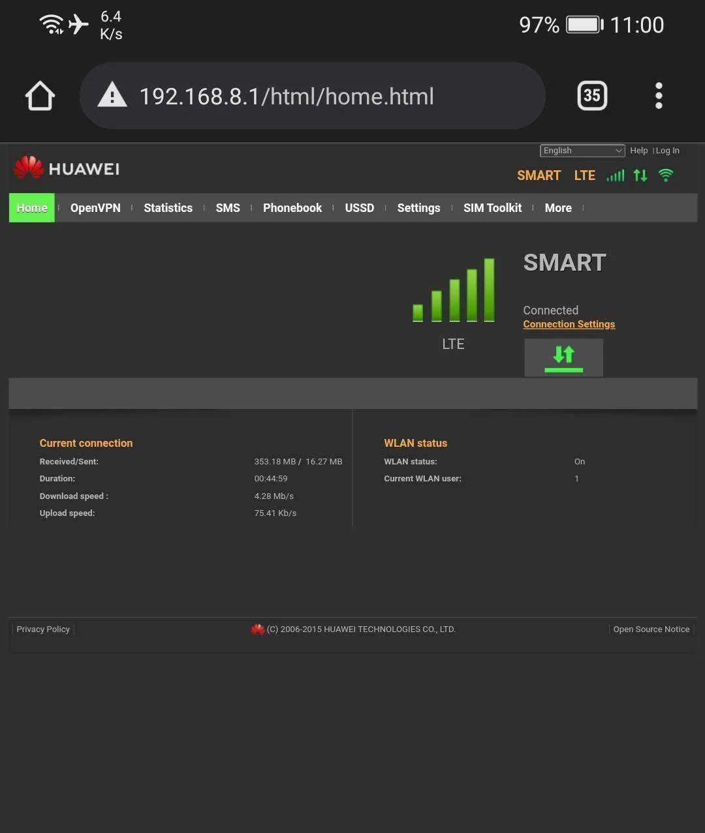This screenshot has height=833, width=705.
Task: Open the Settings tab
Action: [x=418, y=207]
